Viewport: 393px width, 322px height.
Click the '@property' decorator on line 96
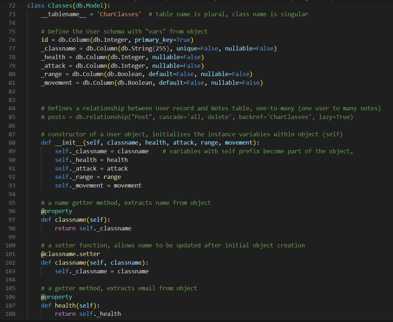(57, 211)
